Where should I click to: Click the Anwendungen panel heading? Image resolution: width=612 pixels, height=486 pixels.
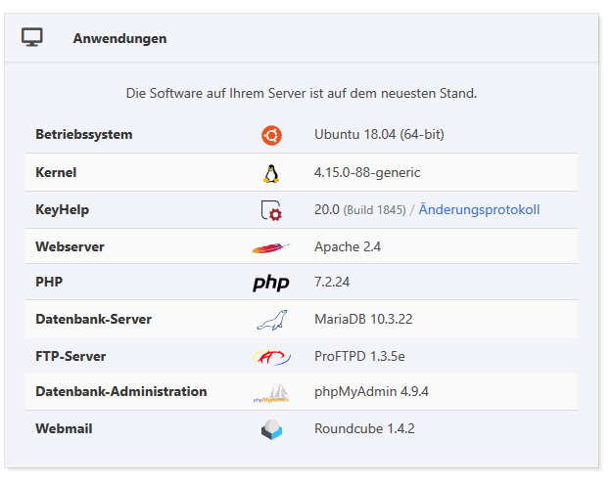119,38
